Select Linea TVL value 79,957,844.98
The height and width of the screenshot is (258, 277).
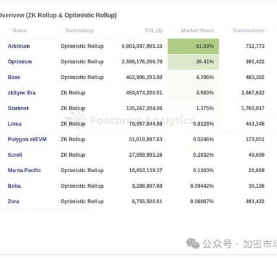pos(146,124)
